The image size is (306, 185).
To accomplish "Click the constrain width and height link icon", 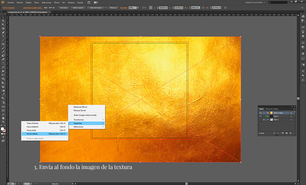I will pos(203,7).
